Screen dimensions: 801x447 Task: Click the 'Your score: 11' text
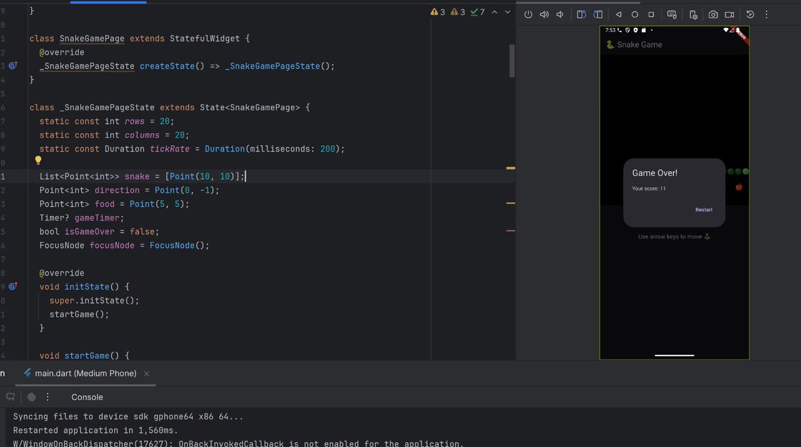[649, 188]
